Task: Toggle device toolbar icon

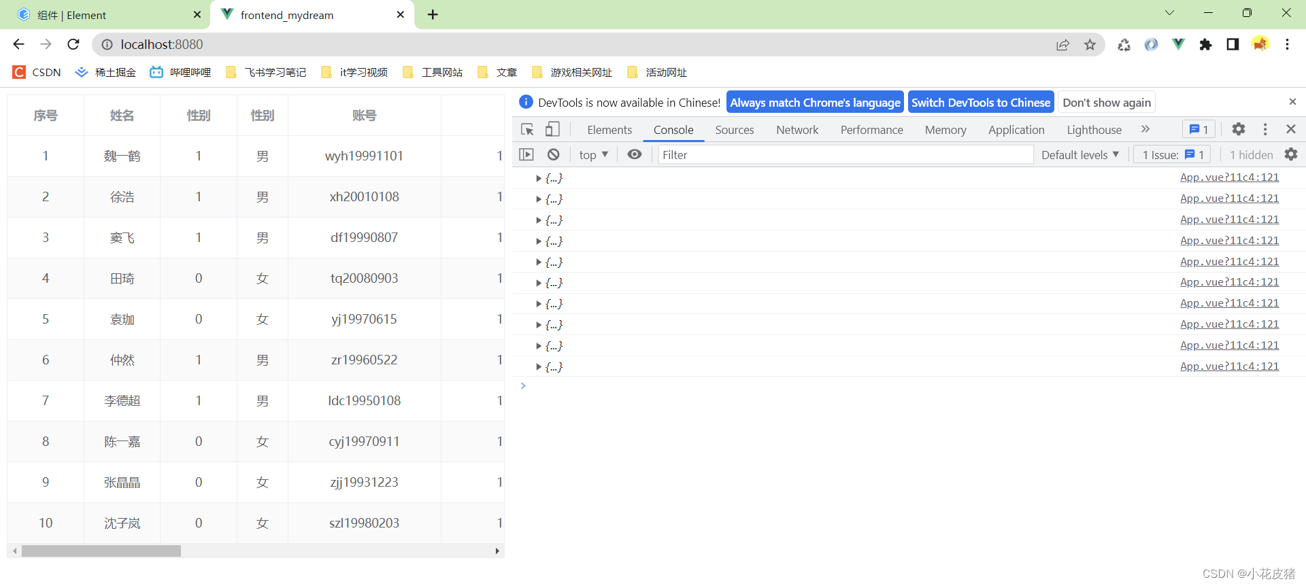Action: pos(552,129)
